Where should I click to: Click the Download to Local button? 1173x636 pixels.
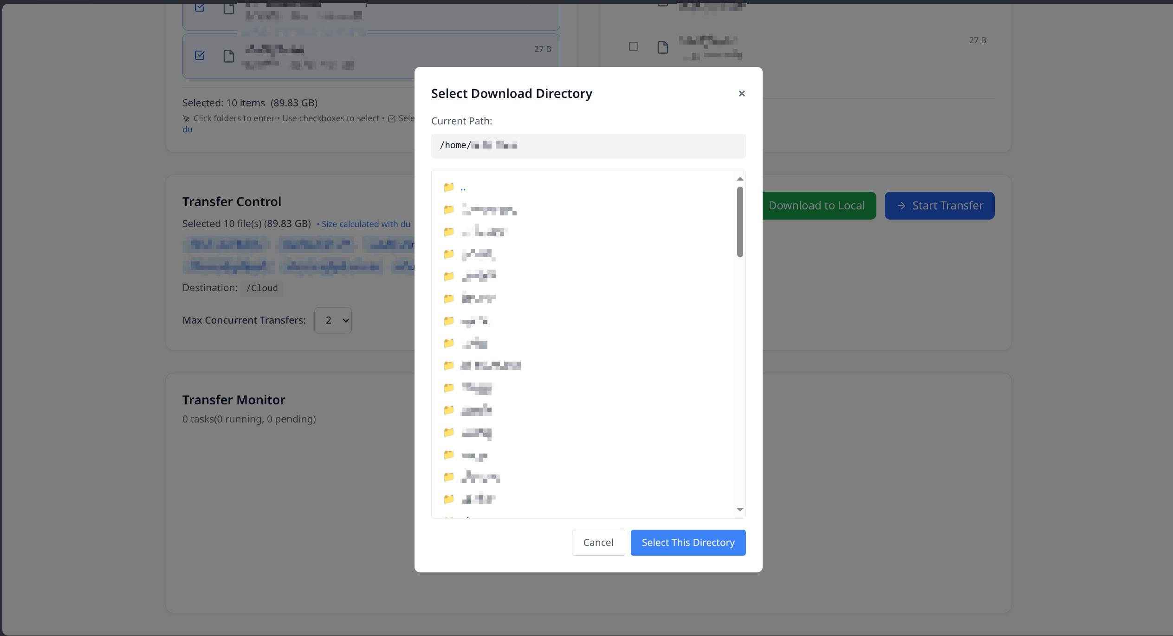pyautogui.click(x=816, y=206)
